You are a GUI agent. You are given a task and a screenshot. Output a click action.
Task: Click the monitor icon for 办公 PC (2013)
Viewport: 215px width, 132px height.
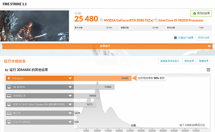tap(9, 122)
